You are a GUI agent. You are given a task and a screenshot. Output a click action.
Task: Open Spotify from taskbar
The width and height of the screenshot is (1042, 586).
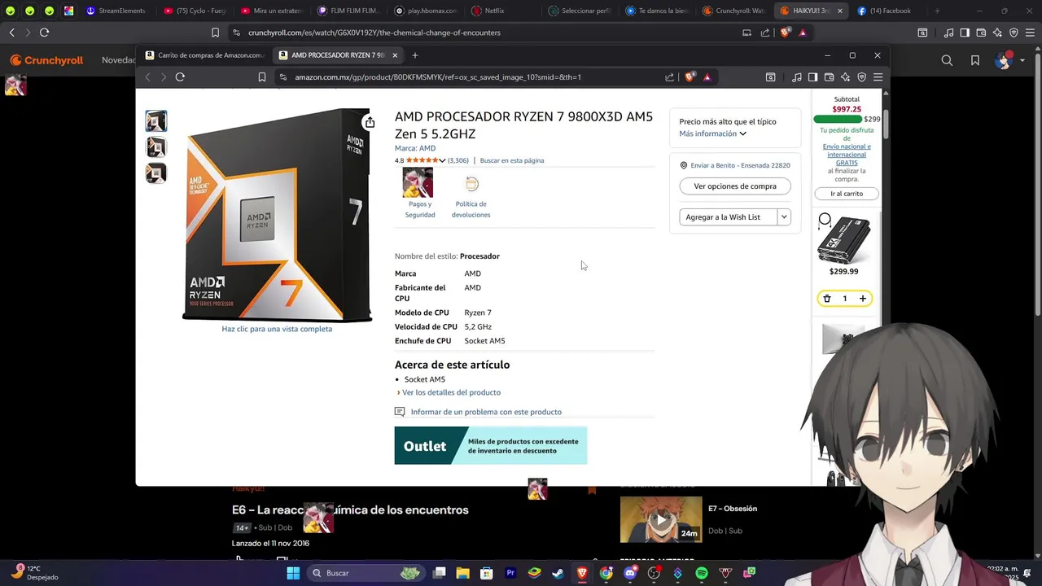pyautogui.click(x=702, y=573)
